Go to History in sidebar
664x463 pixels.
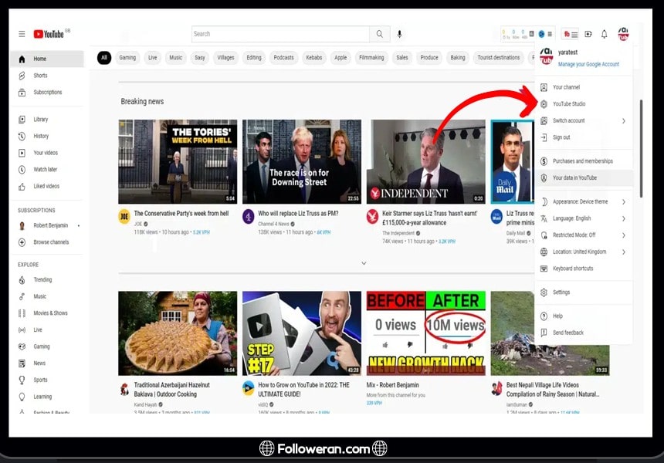click(40, 136)
